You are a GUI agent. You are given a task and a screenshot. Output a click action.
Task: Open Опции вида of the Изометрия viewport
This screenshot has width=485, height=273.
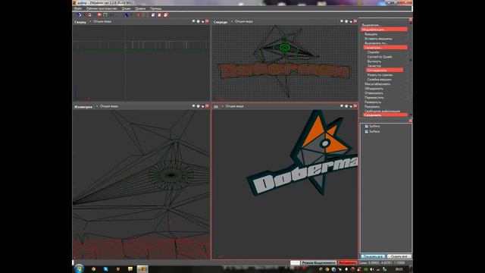[108, 106]
